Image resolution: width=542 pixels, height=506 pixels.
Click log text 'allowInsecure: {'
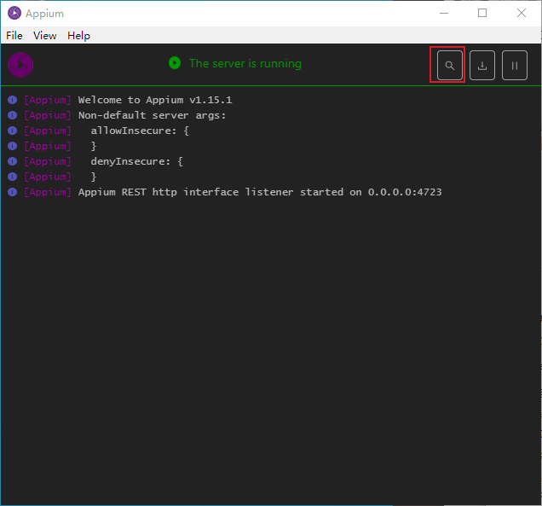140,131
